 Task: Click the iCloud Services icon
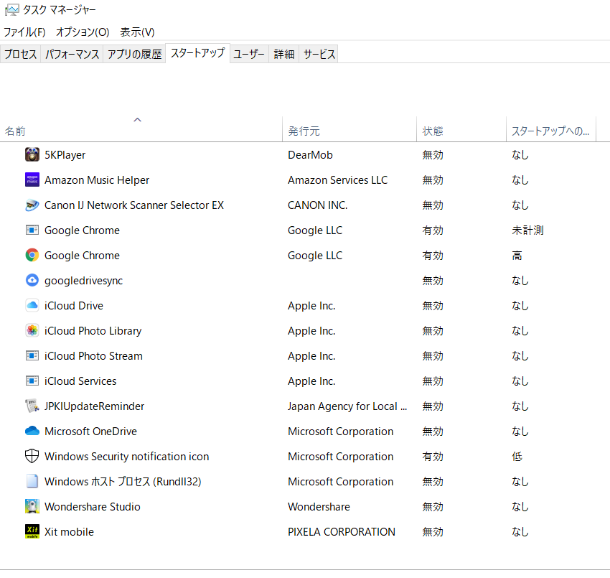32,381
